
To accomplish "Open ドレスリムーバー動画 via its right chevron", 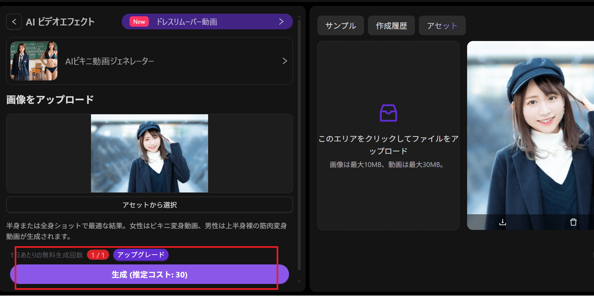I will (x=281, y=21).
